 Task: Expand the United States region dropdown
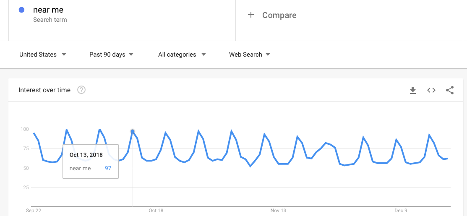coord(43,55)
